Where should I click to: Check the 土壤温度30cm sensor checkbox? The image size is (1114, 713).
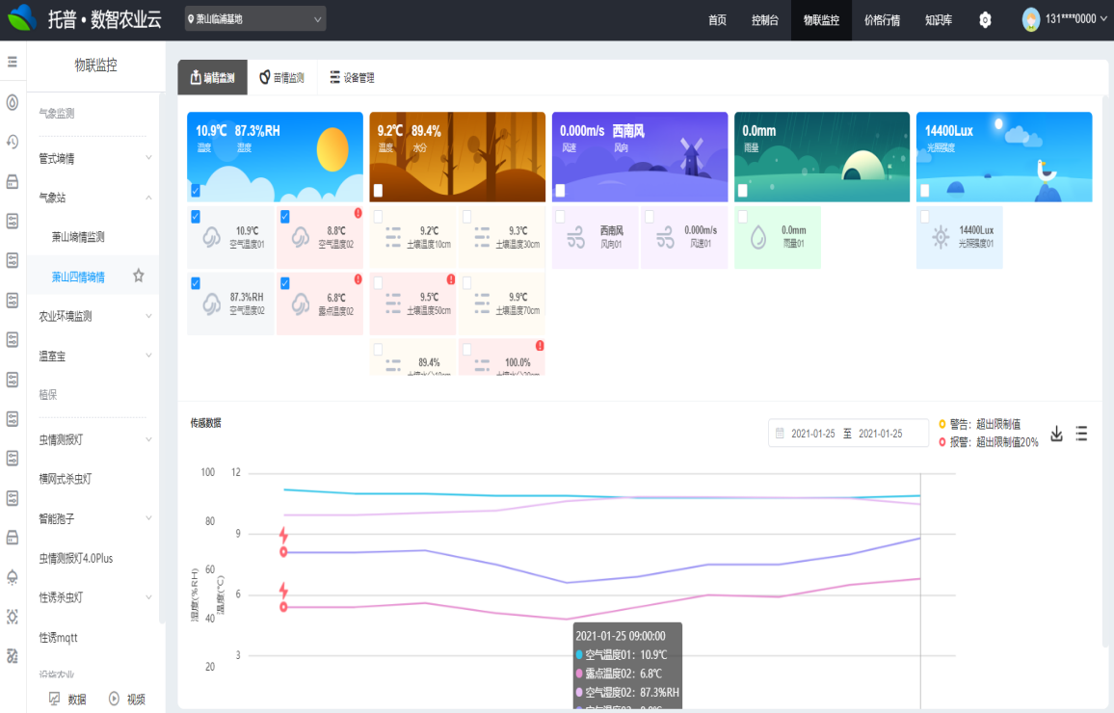coord(466,217)
